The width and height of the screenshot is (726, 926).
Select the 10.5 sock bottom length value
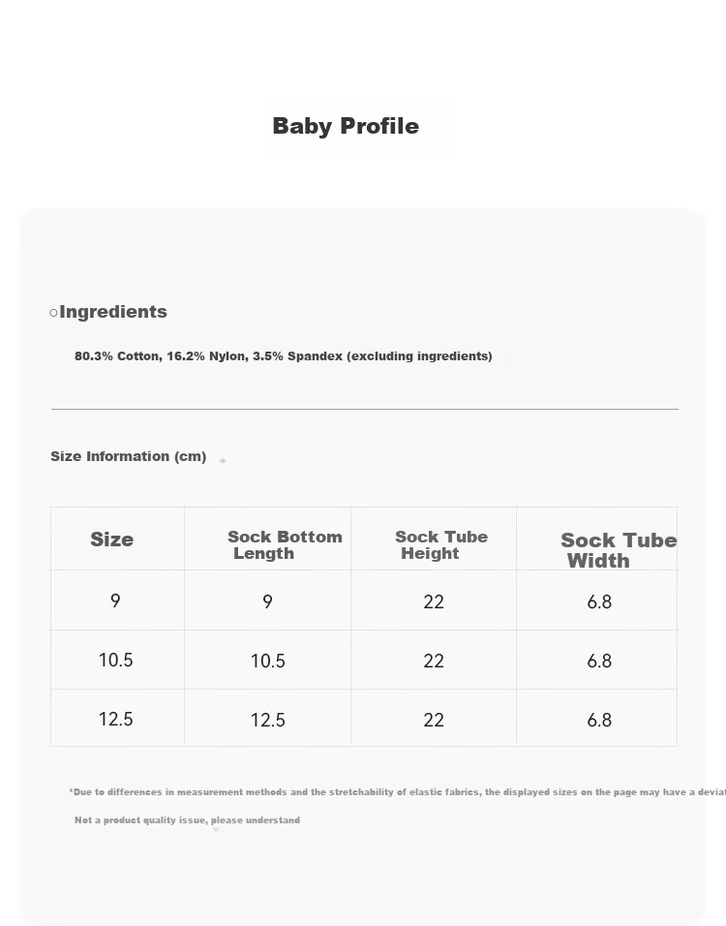click(x=268, y=661)
